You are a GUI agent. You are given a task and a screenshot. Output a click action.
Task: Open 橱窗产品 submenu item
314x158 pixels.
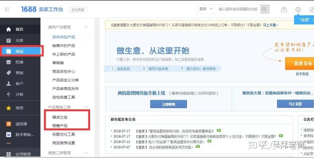tap(60, 126)
